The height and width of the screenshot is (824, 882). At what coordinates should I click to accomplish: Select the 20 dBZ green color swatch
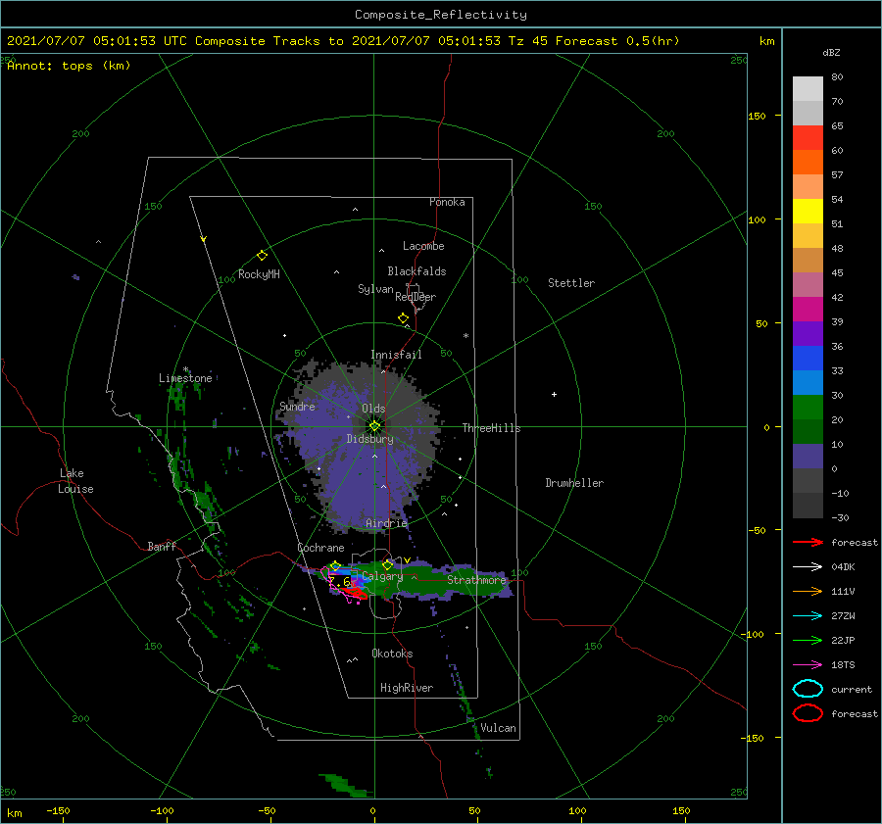tap(808, 408)
